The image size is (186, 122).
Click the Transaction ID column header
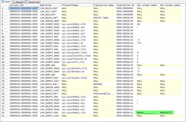pyautogui.click(x=125, y=5)
